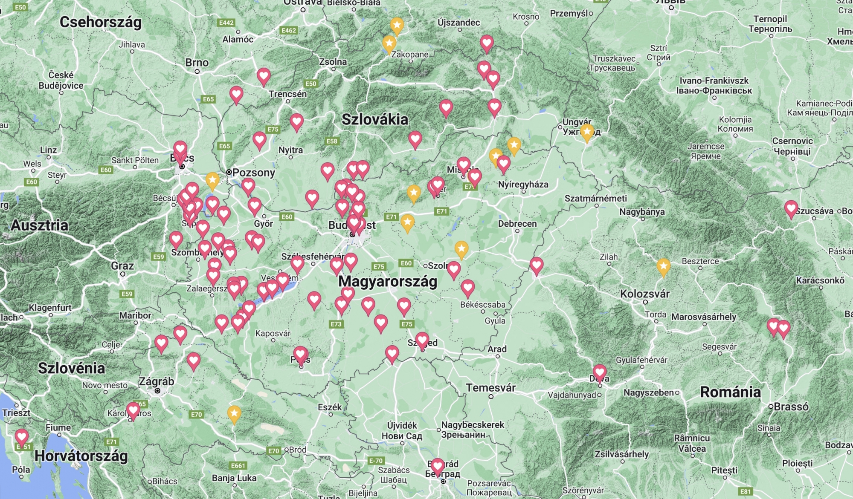Screen dimensions: 853x499
Task: Click the yellow star pin directly above Zakopane
Action: tap(389, 43)
